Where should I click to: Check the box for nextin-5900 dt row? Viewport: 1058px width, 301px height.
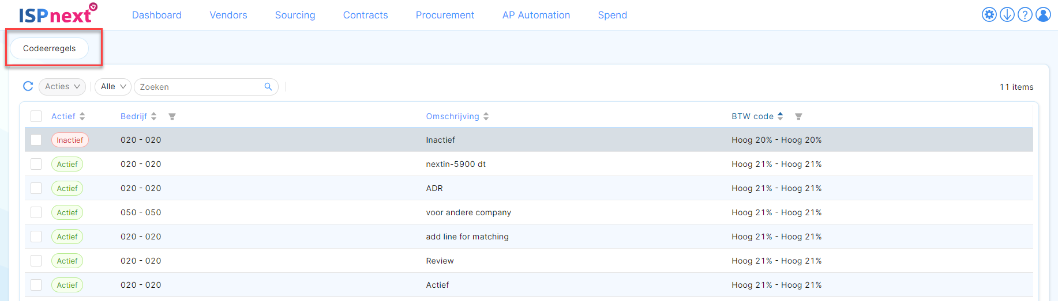(x=36, y=164)
